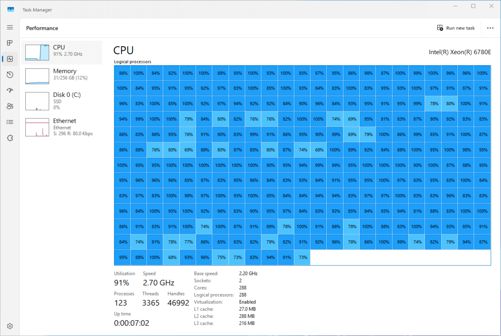
Task: Click the L3 cache 216 MB value
Action: click(x=247, y=323)
